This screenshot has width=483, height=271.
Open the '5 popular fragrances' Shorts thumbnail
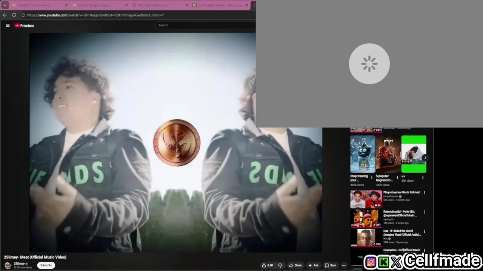tap(388, 154)
